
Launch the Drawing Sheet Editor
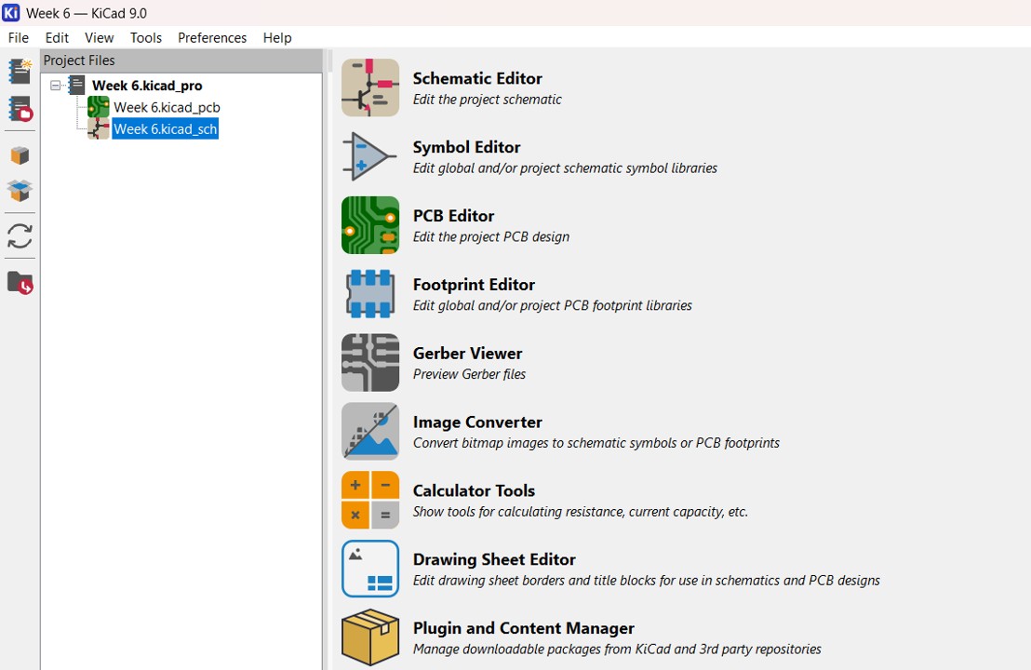pos(370,569)
